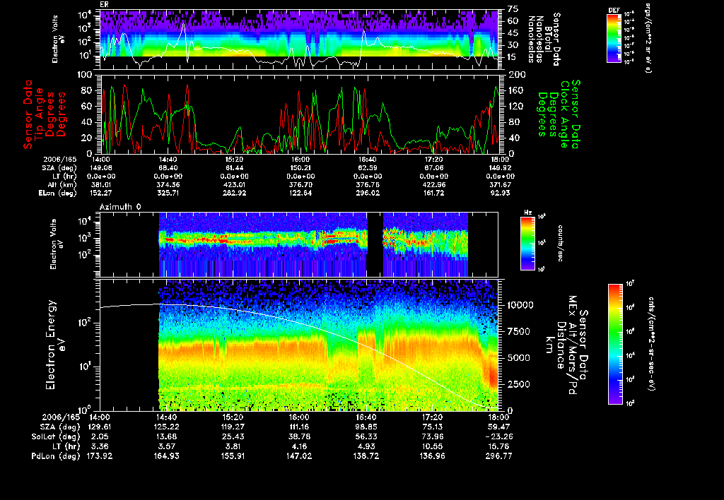
Task: Click the DEF color scale bar
Action: click(x=614, y=38)
